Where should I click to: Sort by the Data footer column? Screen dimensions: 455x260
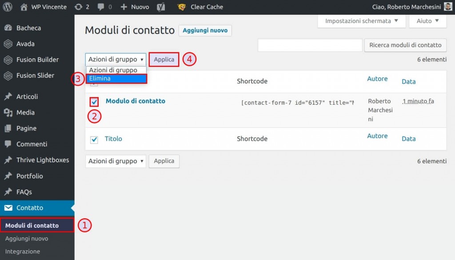(409, 138)
